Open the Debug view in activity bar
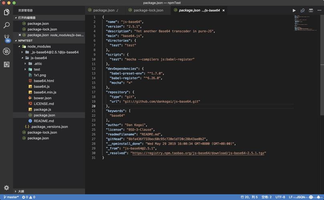Viewport: 324px width, 200px height. pyautogui.click(x=6, y=51)
